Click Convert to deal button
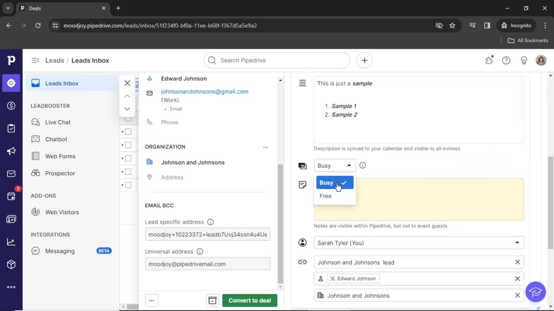Viewport: 554px width, 311px height. [250, 300]
